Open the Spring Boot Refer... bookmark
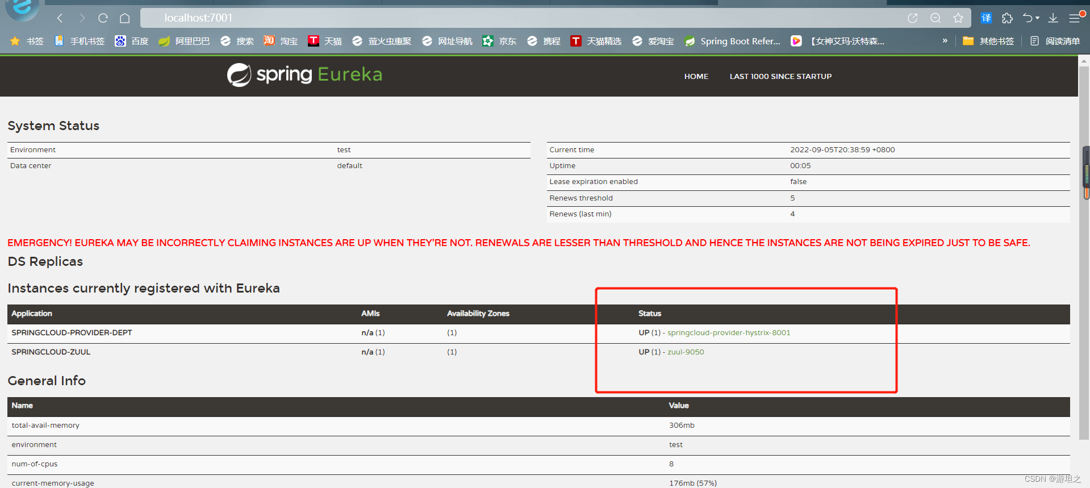The height and width of the screenshot is (488, 1090). click(x=732, y=41)
